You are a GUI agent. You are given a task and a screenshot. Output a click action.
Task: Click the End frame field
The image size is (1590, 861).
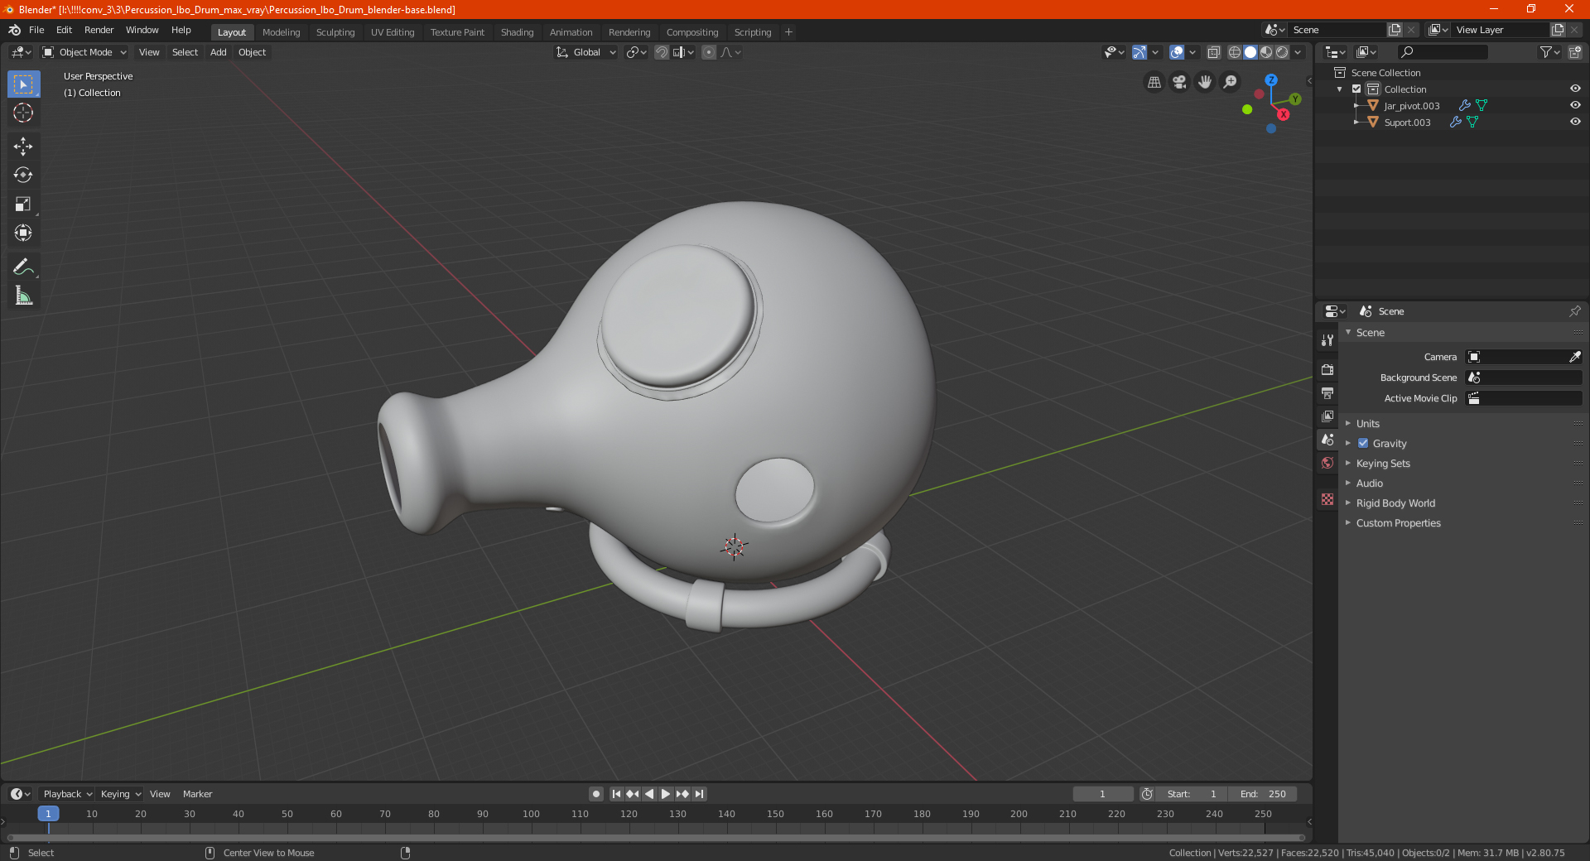[1263, 794]
